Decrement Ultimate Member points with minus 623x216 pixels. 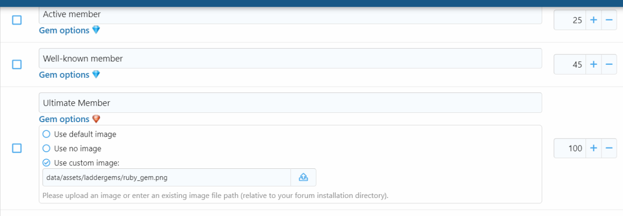[609, 148]
